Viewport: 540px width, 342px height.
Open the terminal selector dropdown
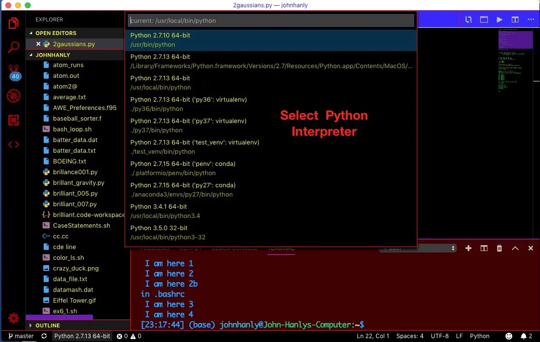click(x=418, y=248)
